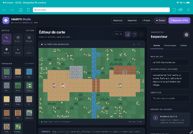Click the Départ du joueur position card
This screenshot has height=134, width=193.
tap(170, 120)
